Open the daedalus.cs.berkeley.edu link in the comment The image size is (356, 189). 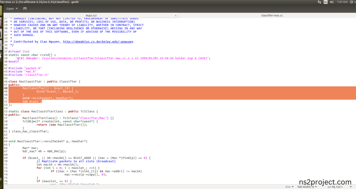(x=98, y=42)
